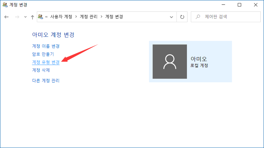Click the magnifier icon in the search box
This screenshot has height=148, width=264.
[x=198, y=17]
